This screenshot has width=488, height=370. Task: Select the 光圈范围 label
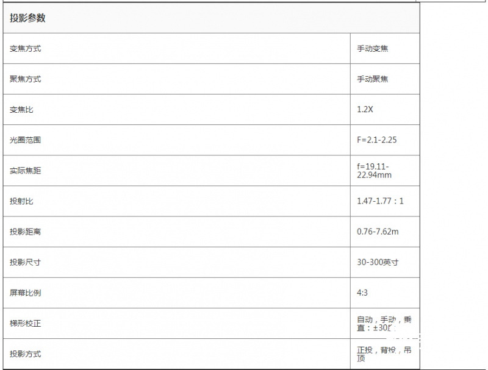click(x=25, y=140)
